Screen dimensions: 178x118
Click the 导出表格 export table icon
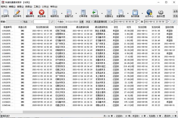click(95, 13)
